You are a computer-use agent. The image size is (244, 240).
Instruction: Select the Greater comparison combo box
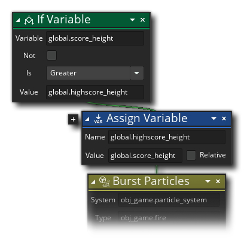coord(95,73)
